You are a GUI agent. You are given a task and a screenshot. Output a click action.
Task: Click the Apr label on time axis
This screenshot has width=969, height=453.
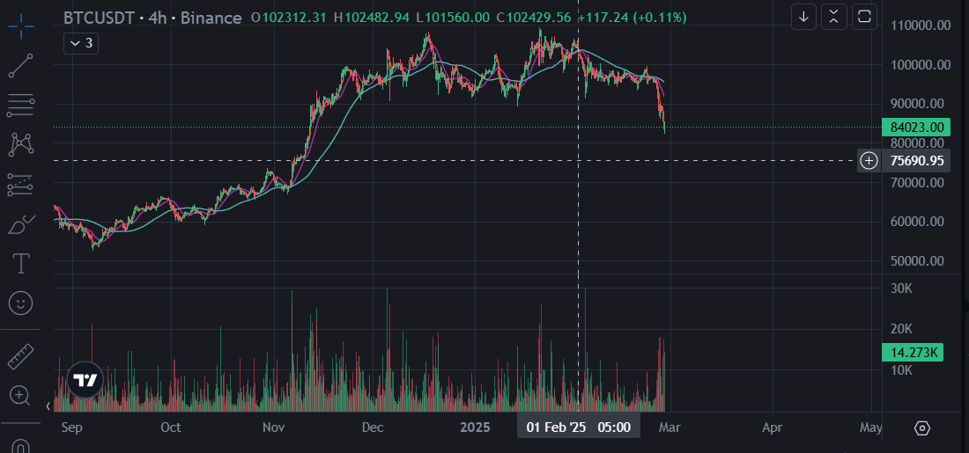click(772, 427)
